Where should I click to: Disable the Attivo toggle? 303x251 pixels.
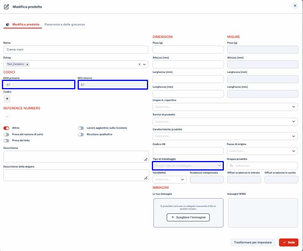[6, 128]
